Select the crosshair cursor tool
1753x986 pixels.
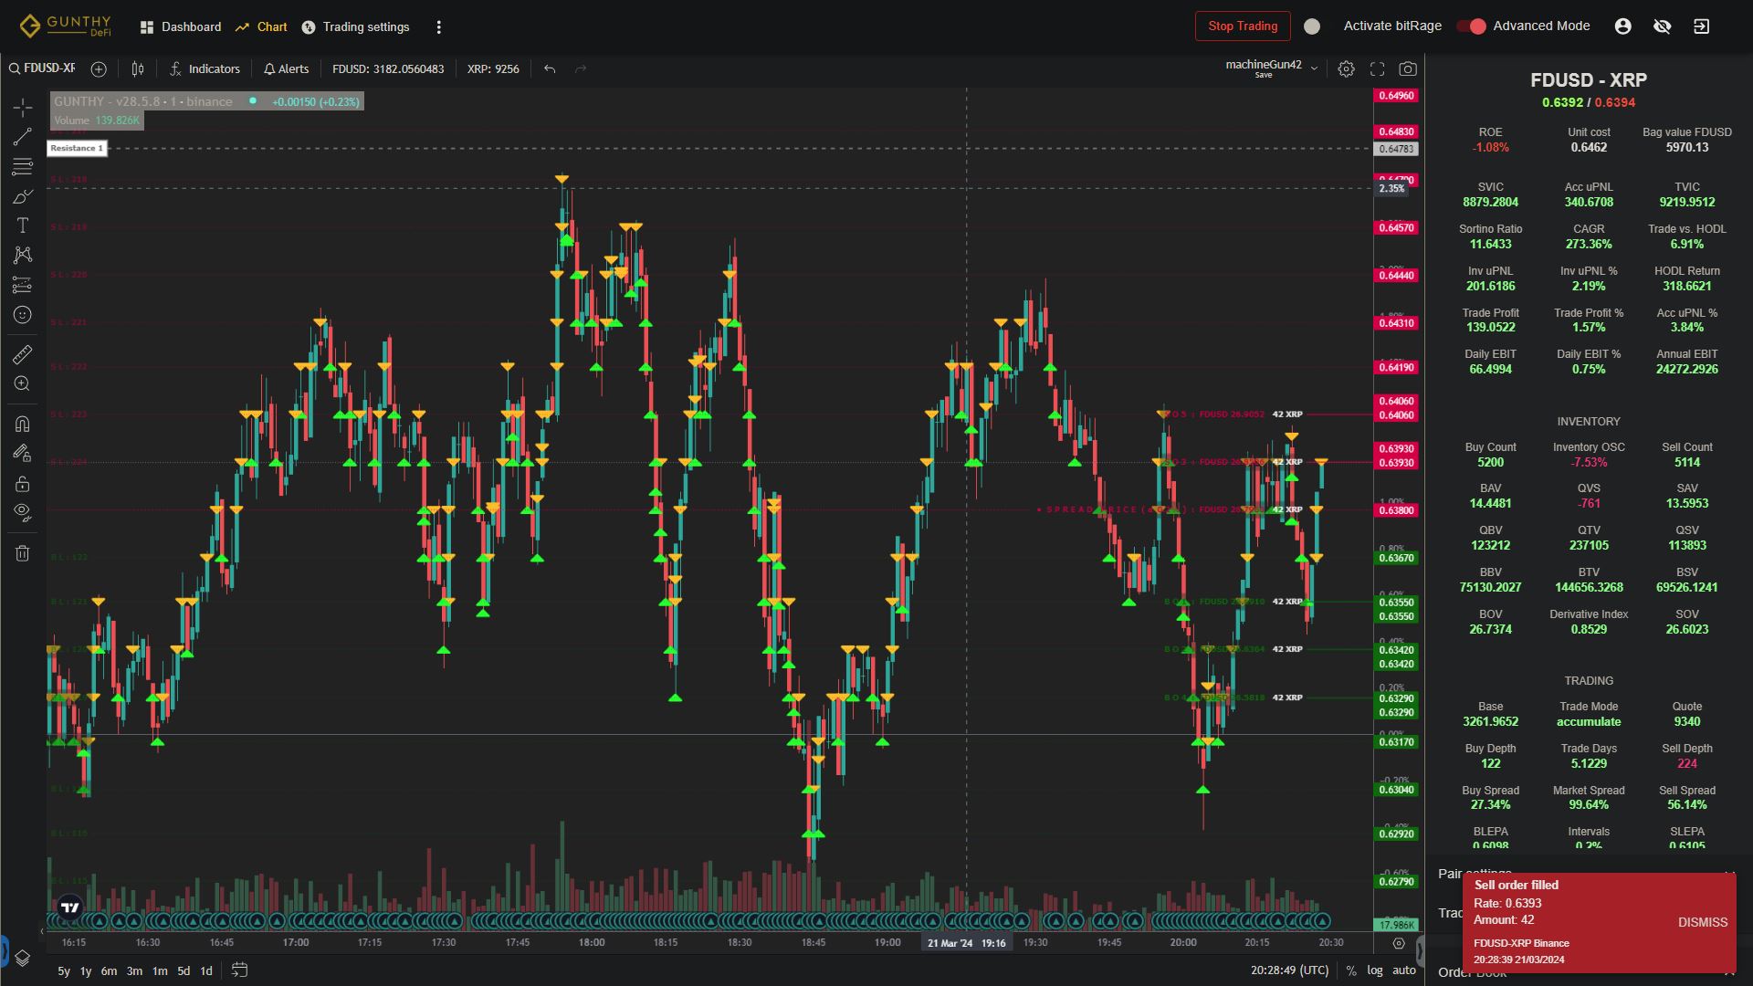click(x=23, y=108)
